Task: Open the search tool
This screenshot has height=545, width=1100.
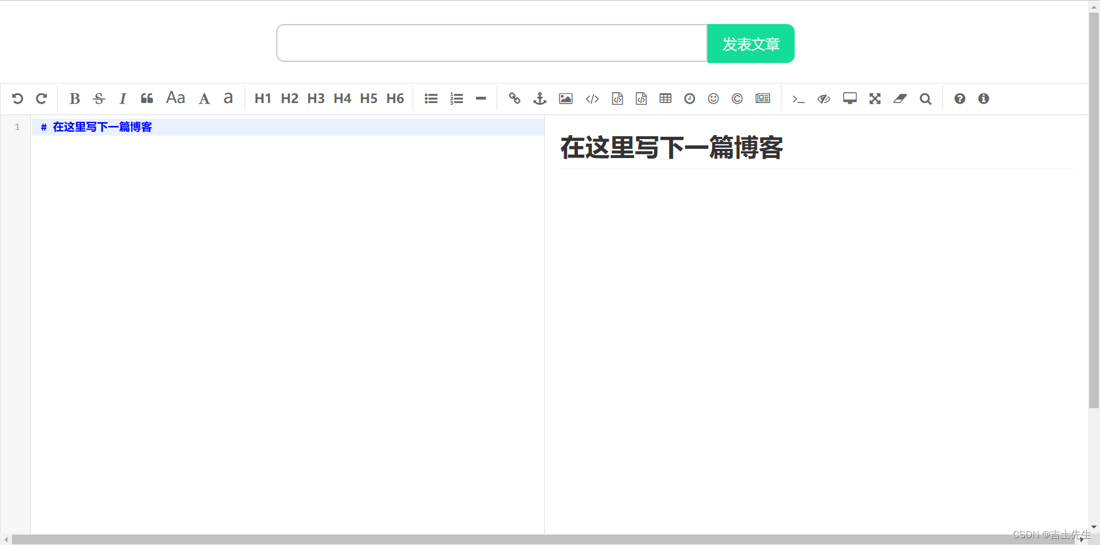Action: (925, 98)
